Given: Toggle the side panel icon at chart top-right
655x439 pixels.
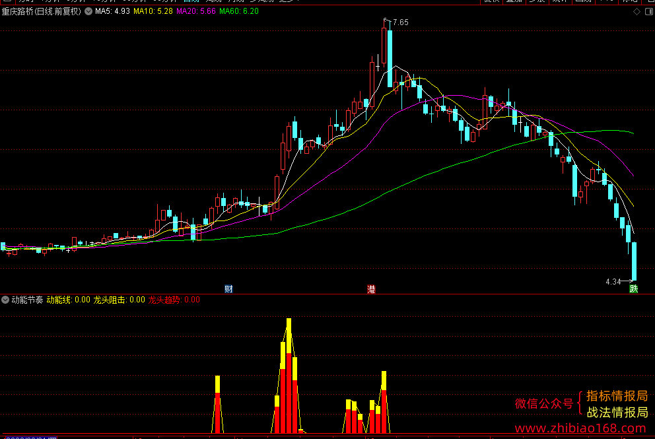Looking at the screenshot, I should point(649,12).
